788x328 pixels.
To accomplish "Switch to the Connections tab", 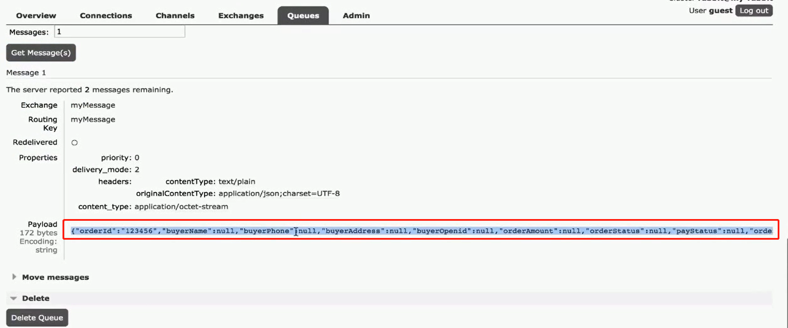I will (106, 15).
